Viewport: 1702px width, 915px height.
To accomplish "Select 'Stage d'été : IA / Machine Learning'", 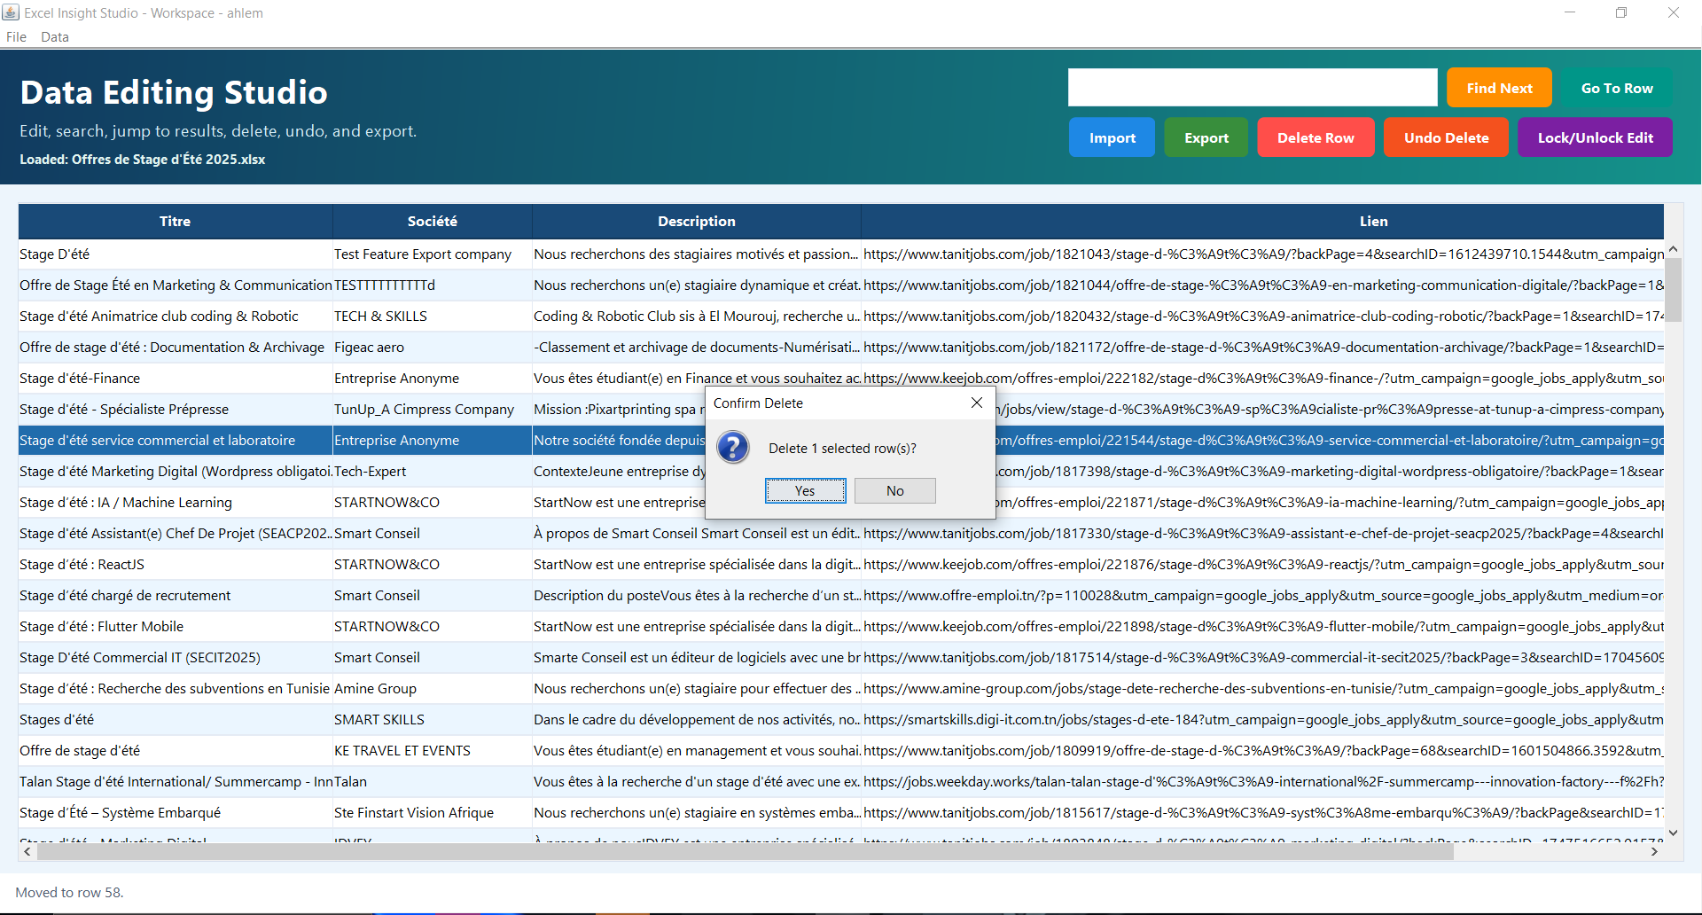I will click(x=176, y=502).
